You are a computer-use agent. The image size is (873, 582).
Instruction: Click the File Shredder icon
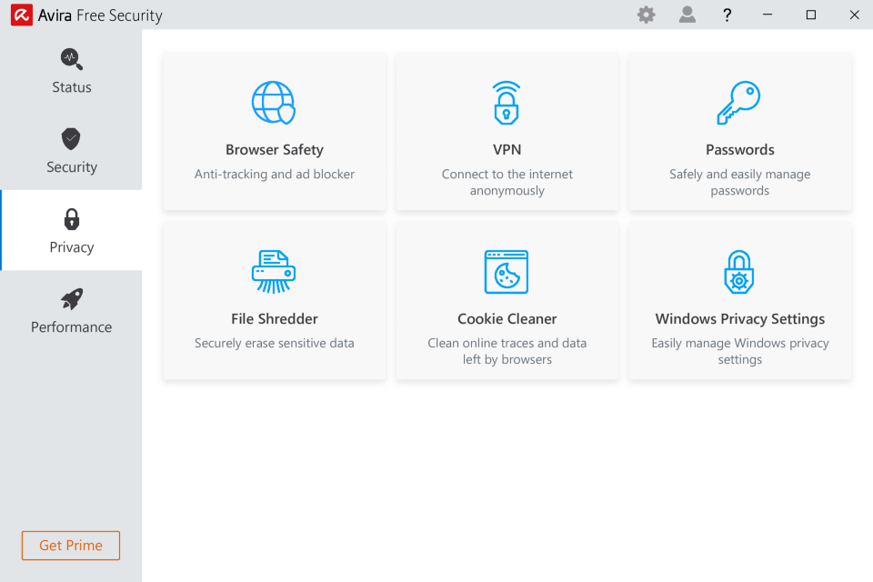(274, 272)
